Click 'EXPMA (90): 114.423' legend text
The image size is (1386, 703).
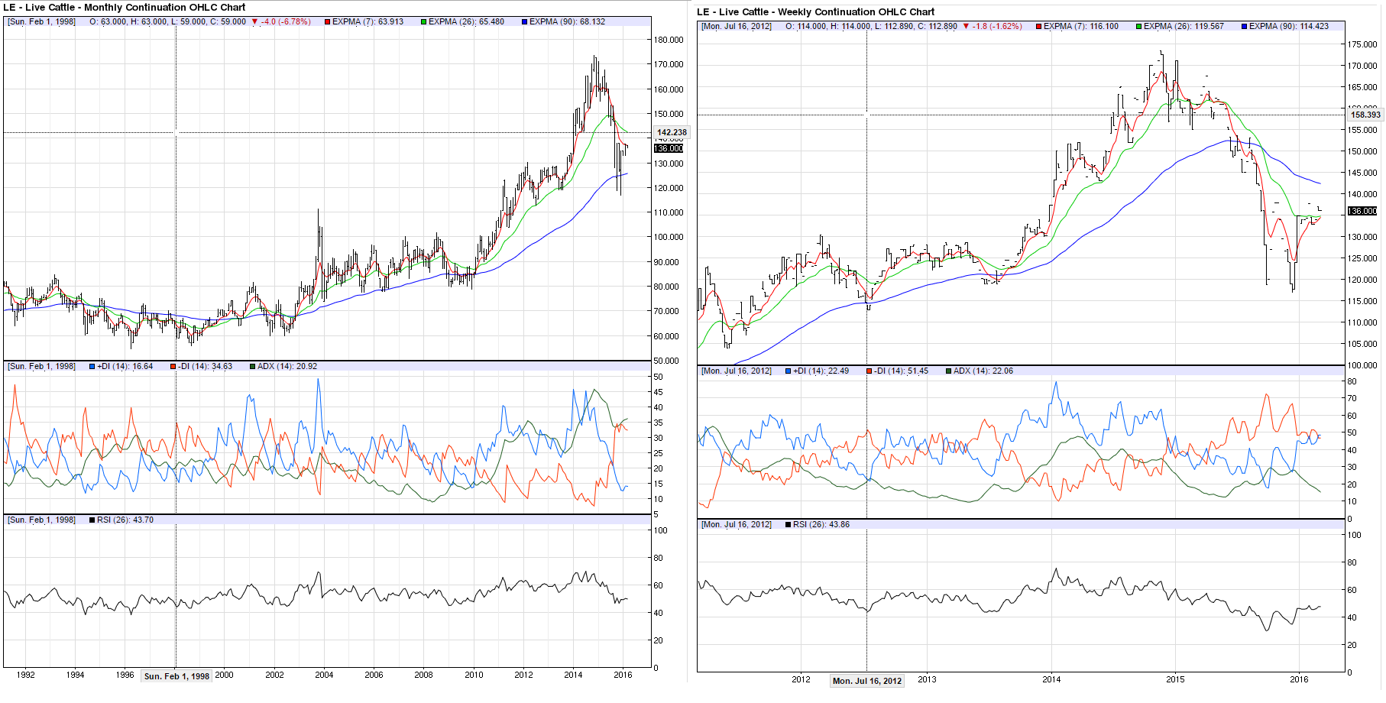click(1289, 27)
